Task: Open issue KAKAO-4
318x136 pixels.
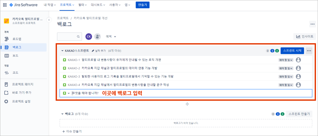Action: [x=74, y=85]
